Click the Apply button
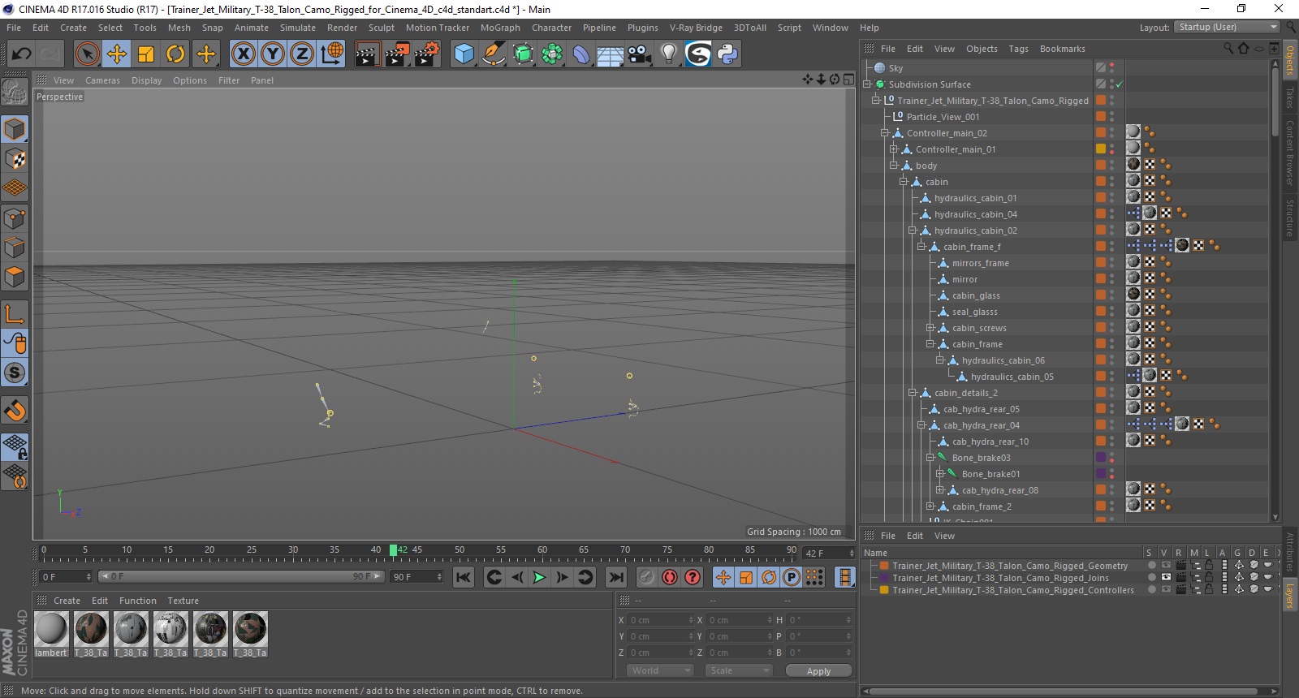This screenshot has width=1299, height=698. (818, 670)
